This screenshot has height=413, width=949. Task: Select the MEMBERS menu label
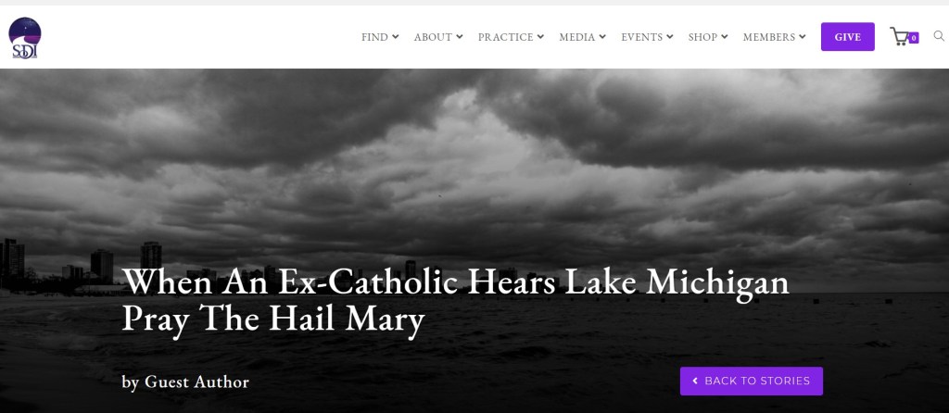(768, 37)
